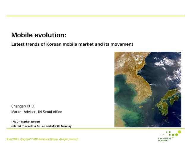Click the satellite photo of Korea
The height and width of the screenshot is (143, 190).
pyautogui.click(x=148, y=89)
